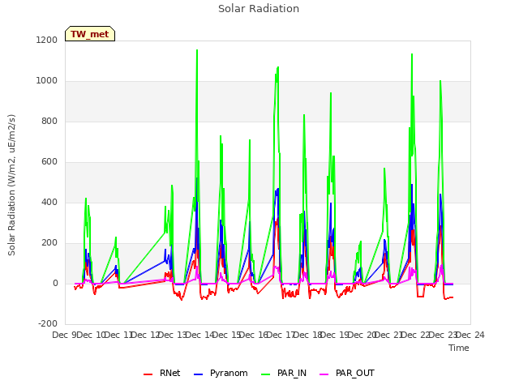Click the Solar Radiation chart title
Screen dimensions: 519x389
259,9
